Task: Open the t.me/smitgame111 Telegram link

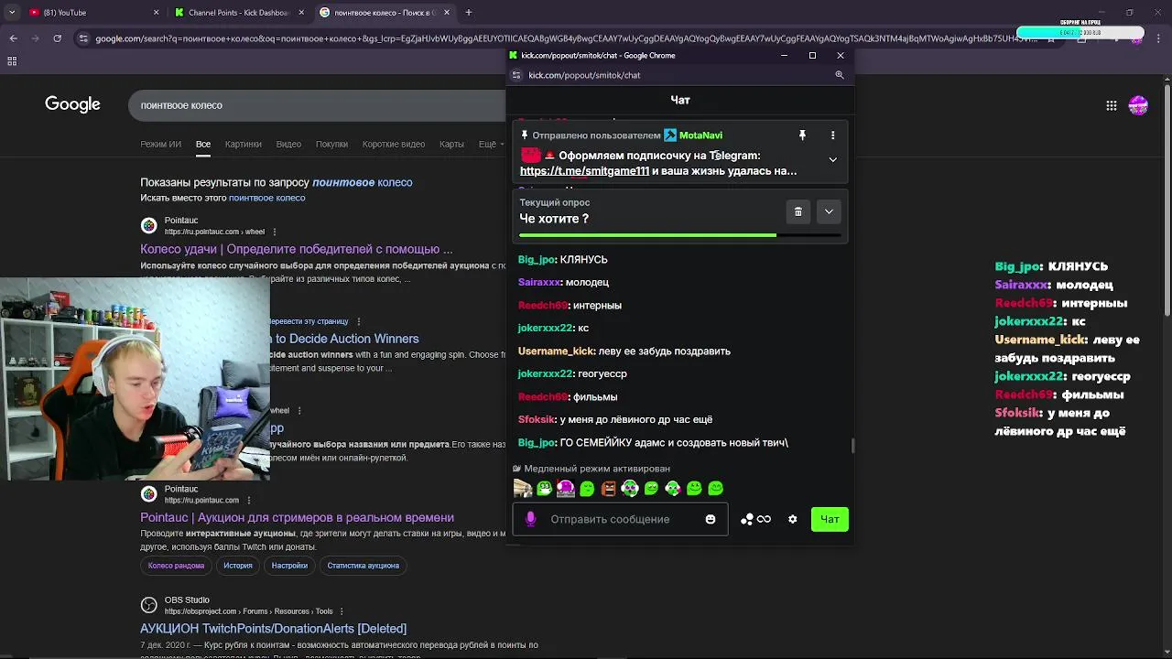Action: (584, 171)
